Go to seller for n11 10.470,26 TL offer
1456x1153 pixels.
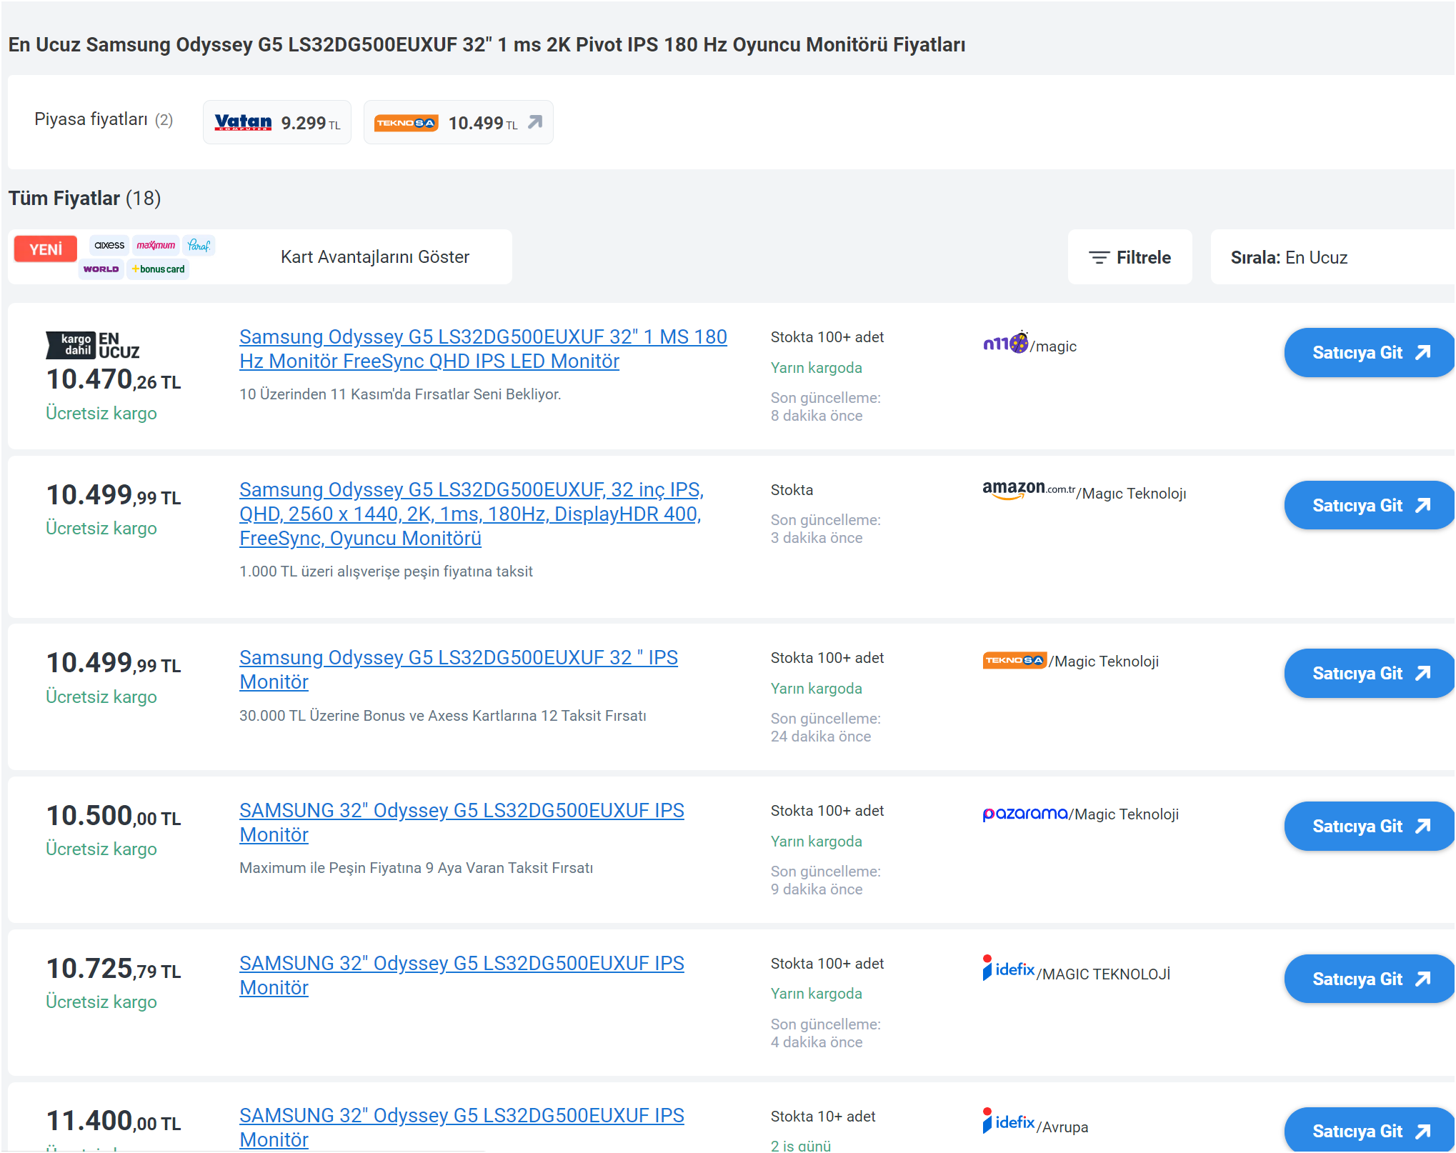[1370, 353]
